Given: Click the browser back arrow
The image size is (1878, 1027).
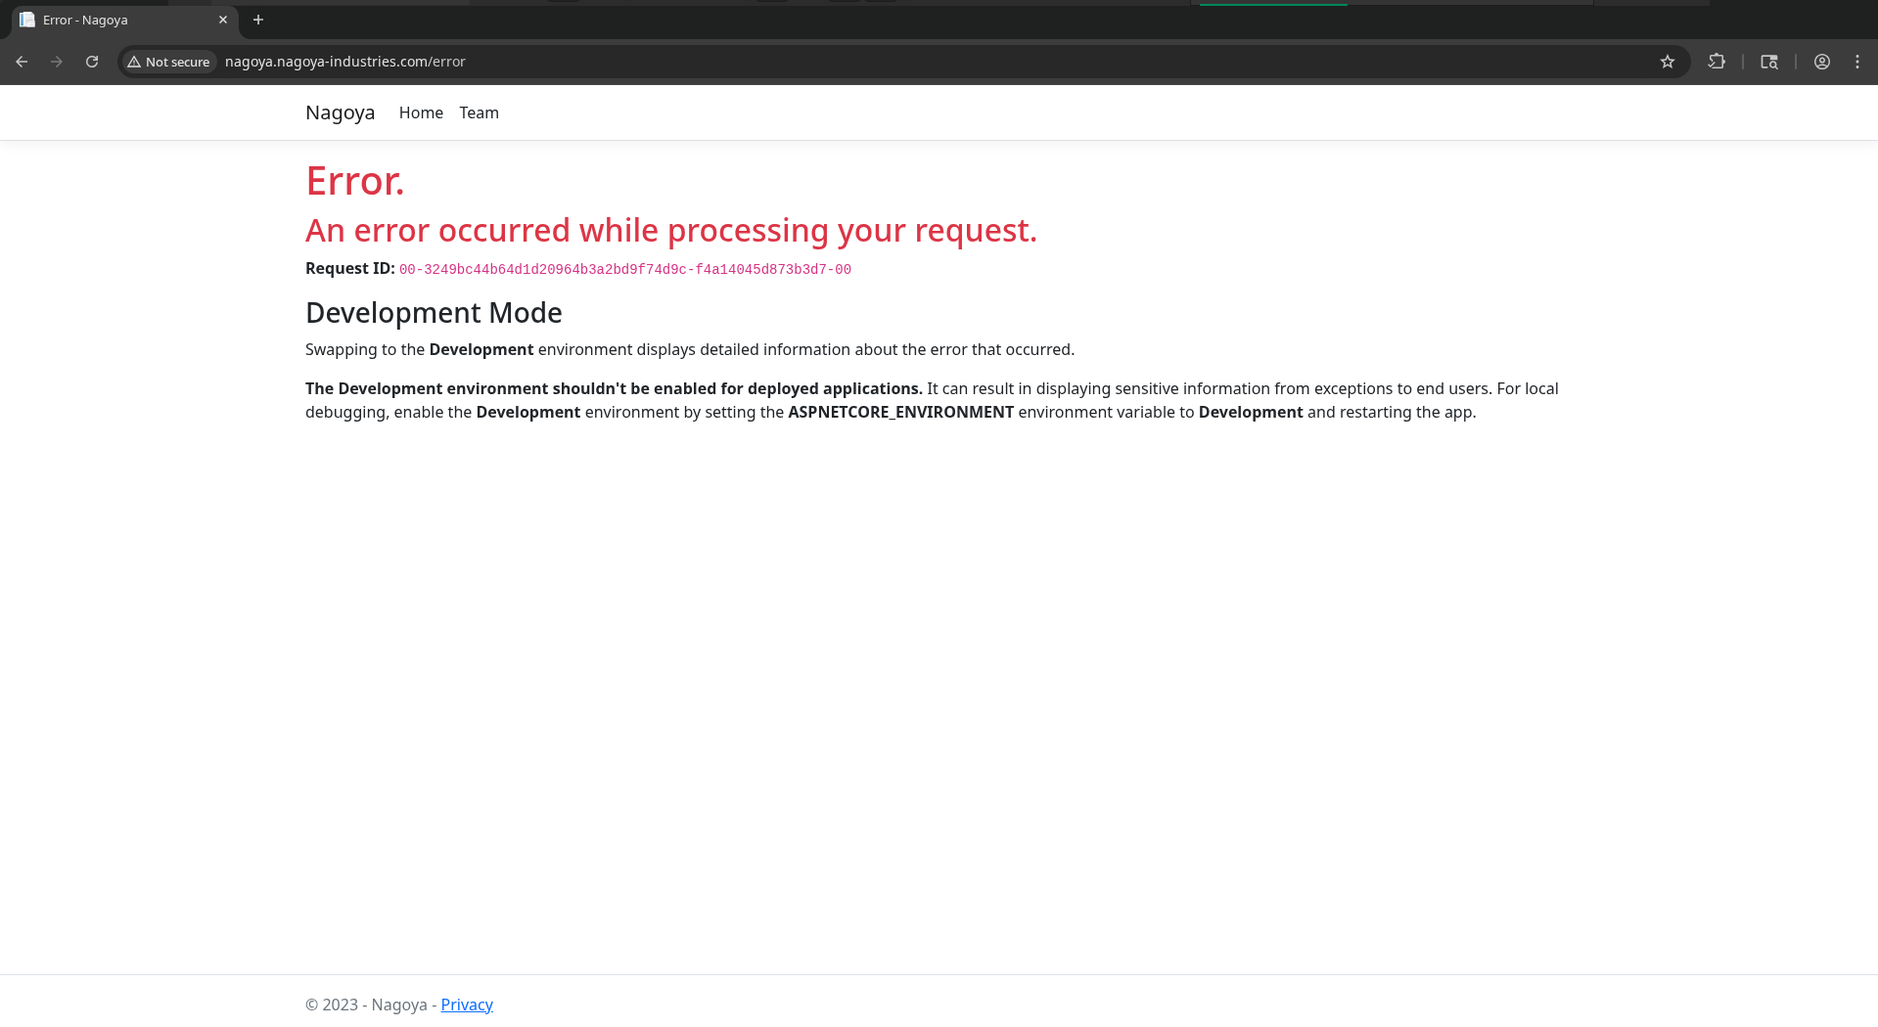Looking at the screenshot, I should (x=22, y=62).
